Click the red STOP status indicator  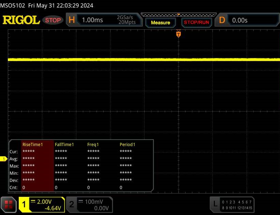pyautogui.click(x=53, y=20)
